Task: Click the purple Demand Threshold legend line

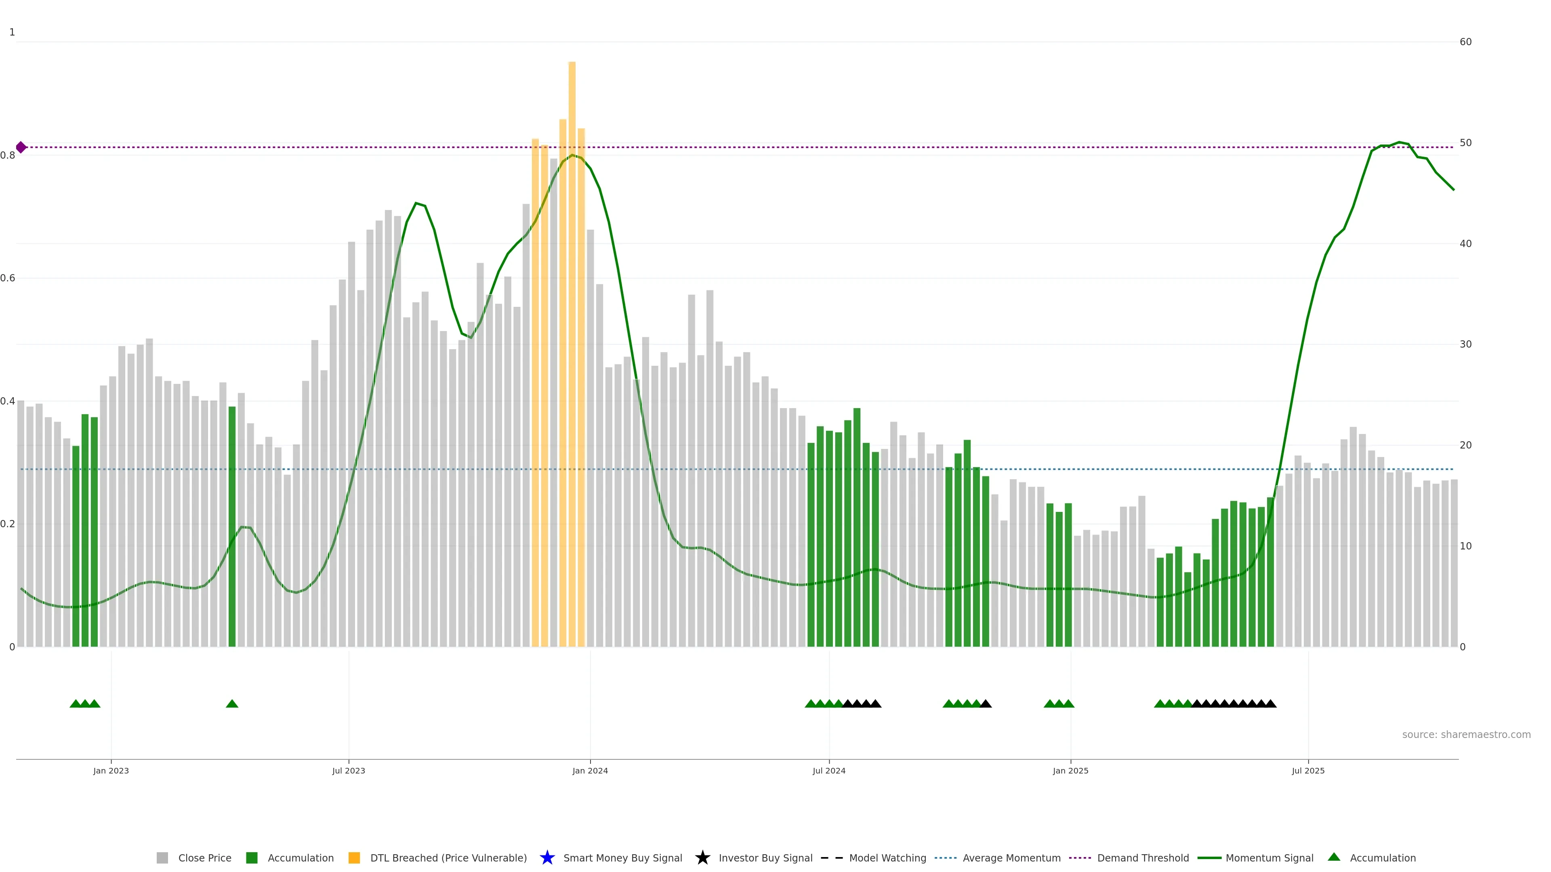Action: (x=1080, y=857)
